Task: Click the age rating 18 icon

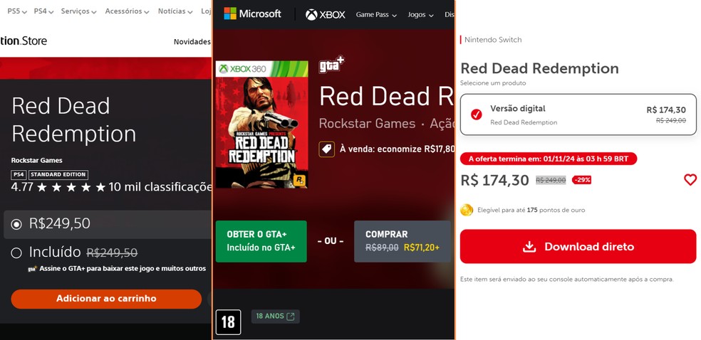Action: [x=228, y=322]
